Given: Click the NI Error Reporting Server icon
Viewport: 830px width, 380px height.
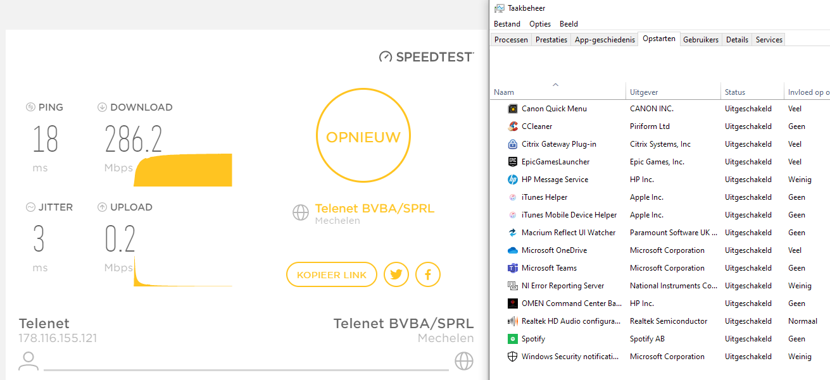Looking at the screenshot, I should pyautogui.click(x=513, y=286).
